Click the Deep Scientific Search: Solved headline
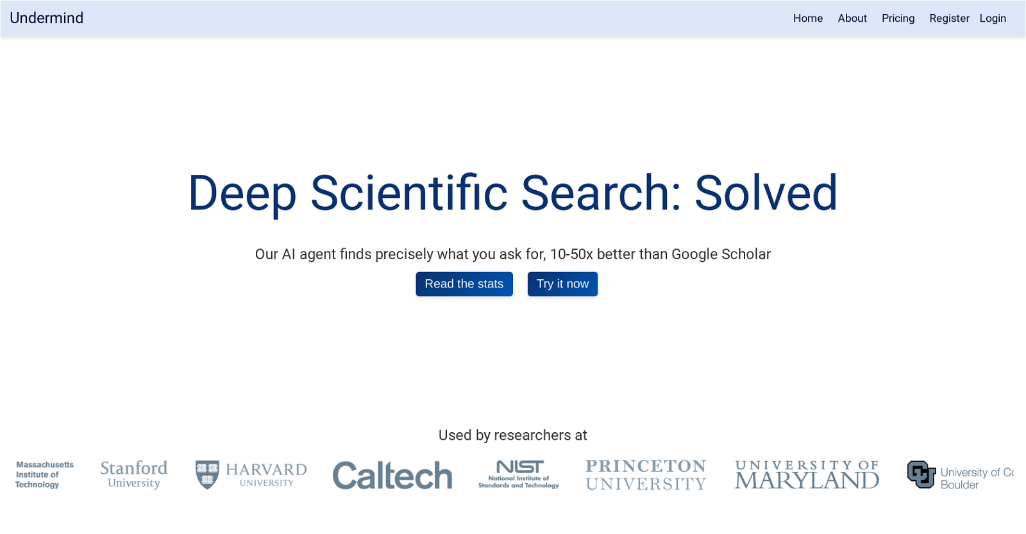 513,193
